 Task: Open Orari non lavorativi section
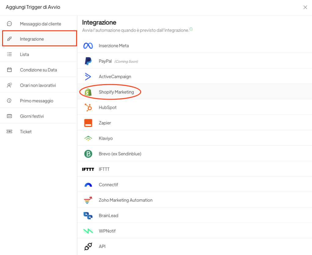coord(38,86)
